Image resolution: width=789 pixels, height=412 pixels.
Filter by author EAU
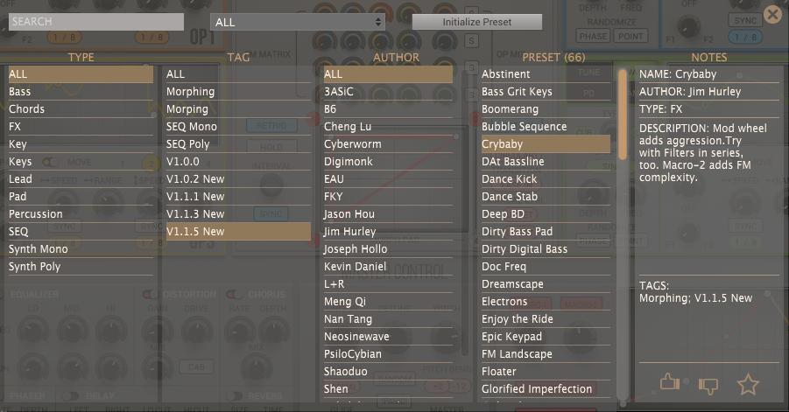389,178
